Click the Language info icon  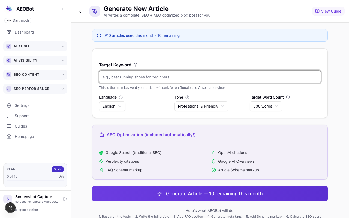(121, 97)
